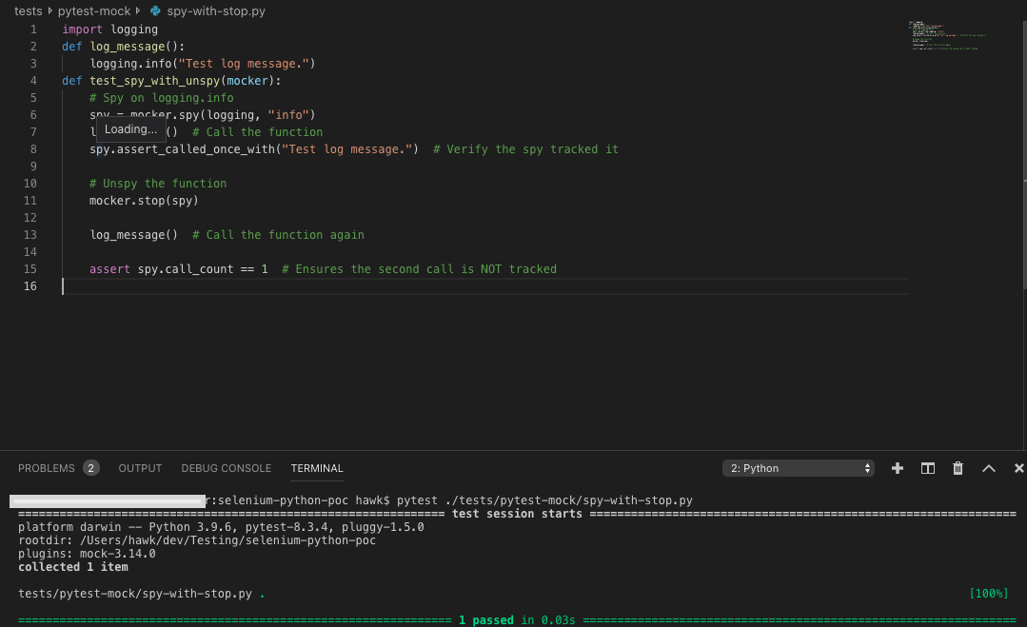Click 'plugins: mock-3.14.0' terminal line

87,554
